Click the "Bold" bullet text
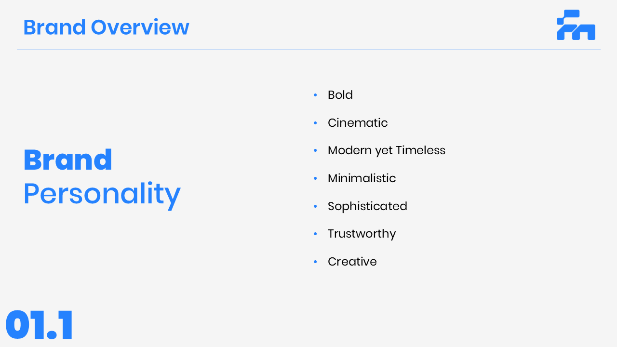 tap(340, 95)
